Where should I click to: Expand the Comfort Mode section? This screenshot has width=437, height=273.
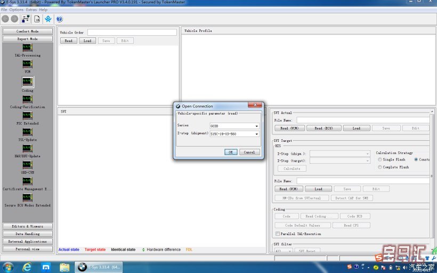pos(28,31)
